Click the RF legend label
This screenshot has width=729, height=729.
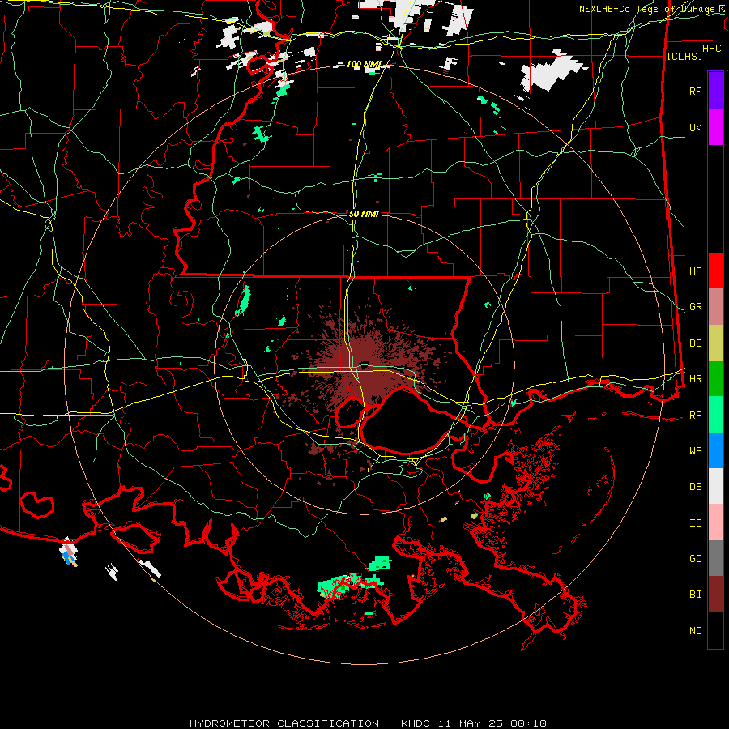coord(695,91)
